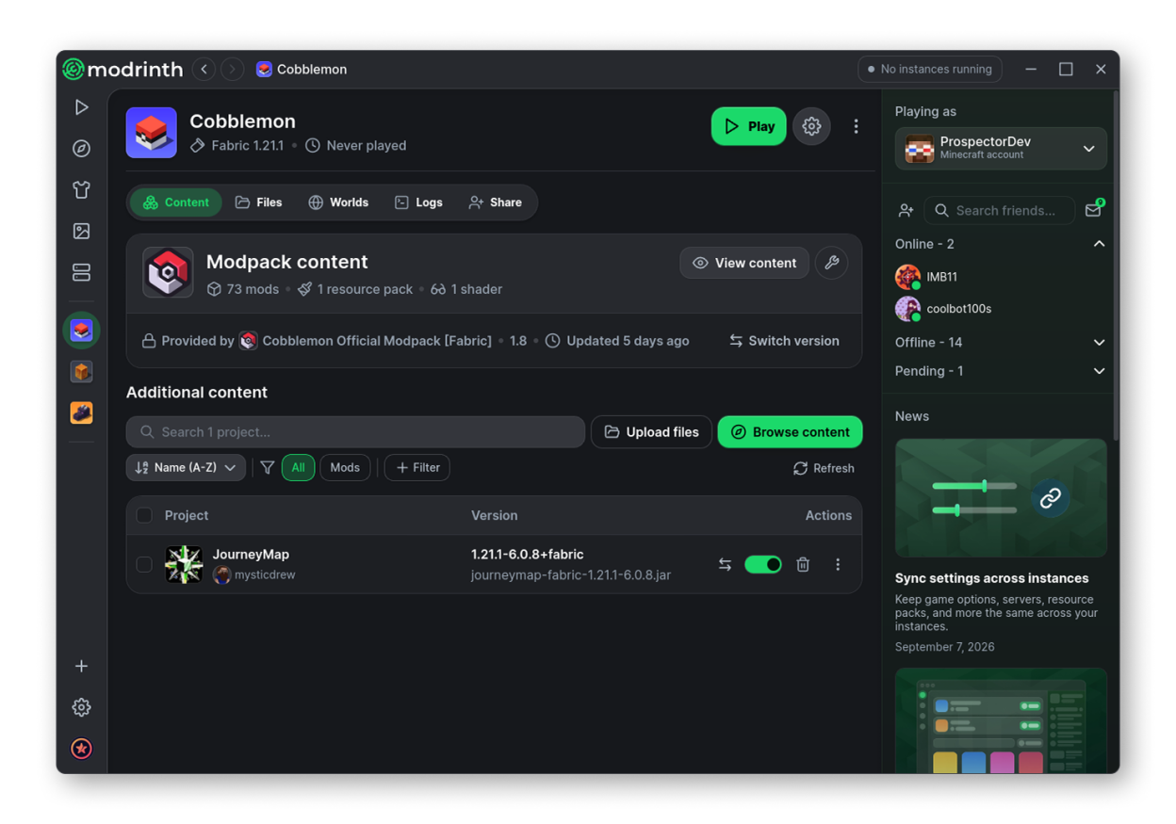Delete JourneyMap with trash icon
Viewport: 1176px width, 824px height.
coord(803,564)
